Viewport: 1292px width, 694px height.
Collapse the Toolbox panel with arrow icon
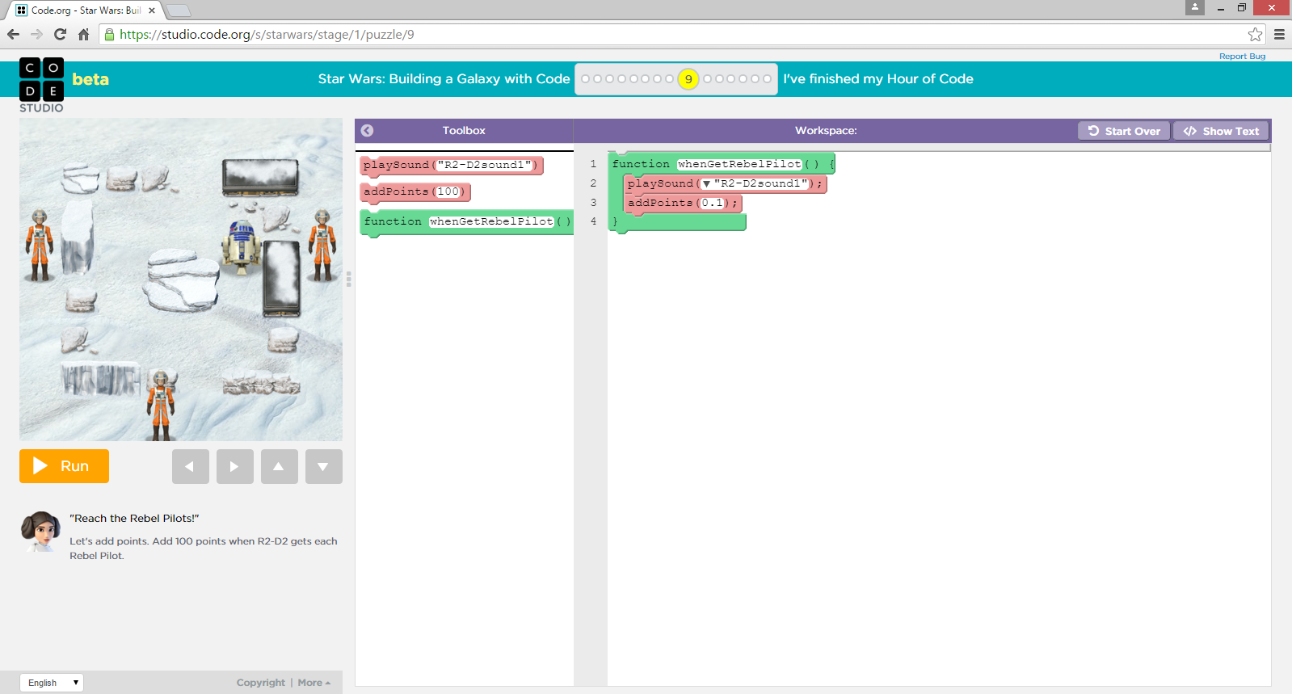pos(367,131)
